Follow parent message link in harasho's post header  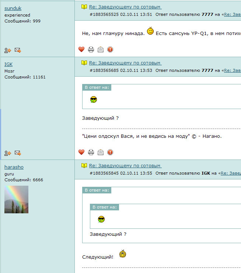coord(231,173)
